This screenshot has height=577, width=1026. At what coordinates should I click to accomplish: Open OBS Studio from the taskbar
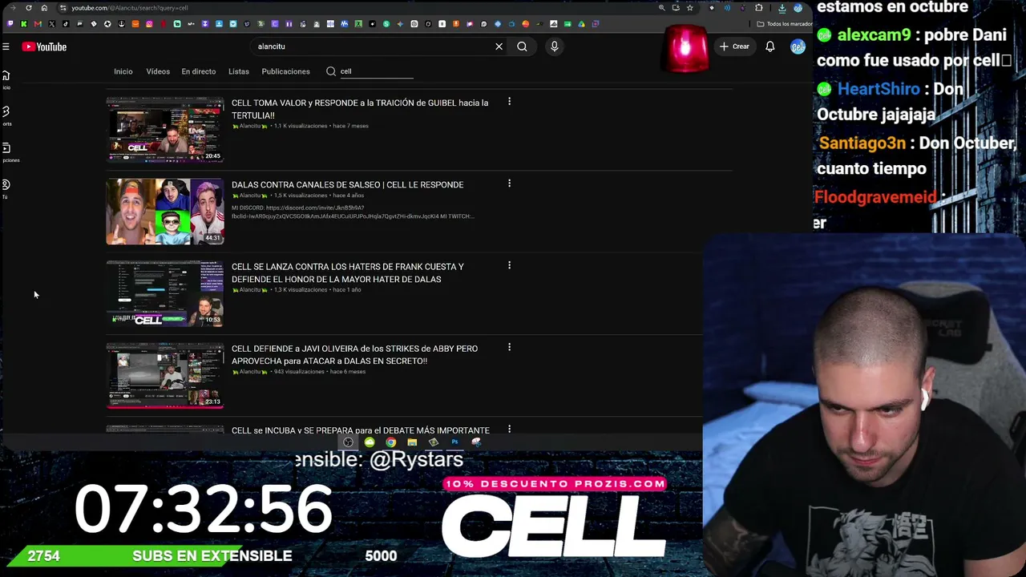tap(348, 442)
